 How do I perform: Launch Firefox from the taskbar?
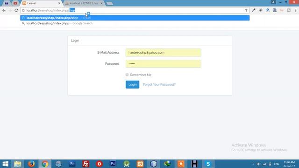(x=31, y=164)
